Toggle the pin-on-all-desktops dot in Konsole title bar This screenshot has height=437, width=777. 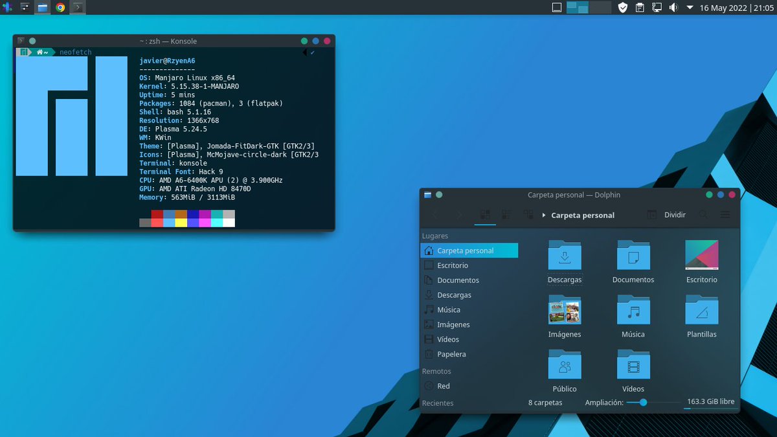point(32,41)
